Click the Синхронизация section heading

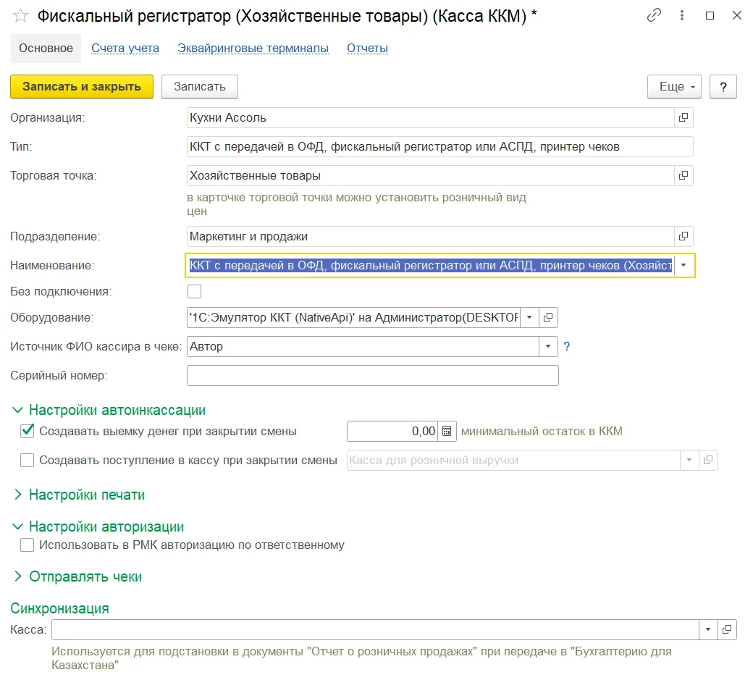(59, 608)
